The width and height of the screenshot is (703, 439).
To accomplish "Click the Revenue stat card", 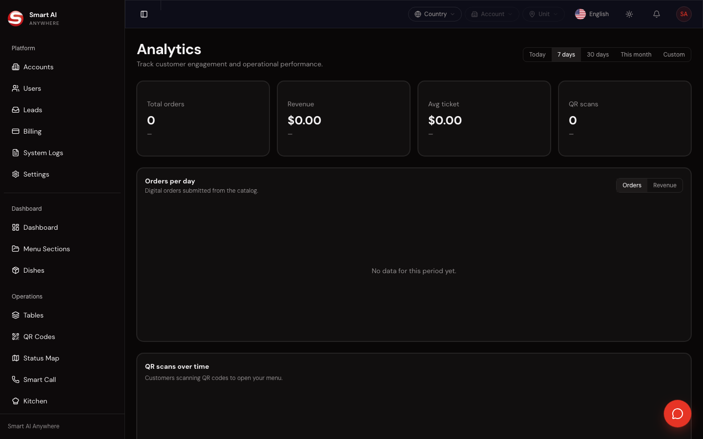I will [x=344, y=119].
